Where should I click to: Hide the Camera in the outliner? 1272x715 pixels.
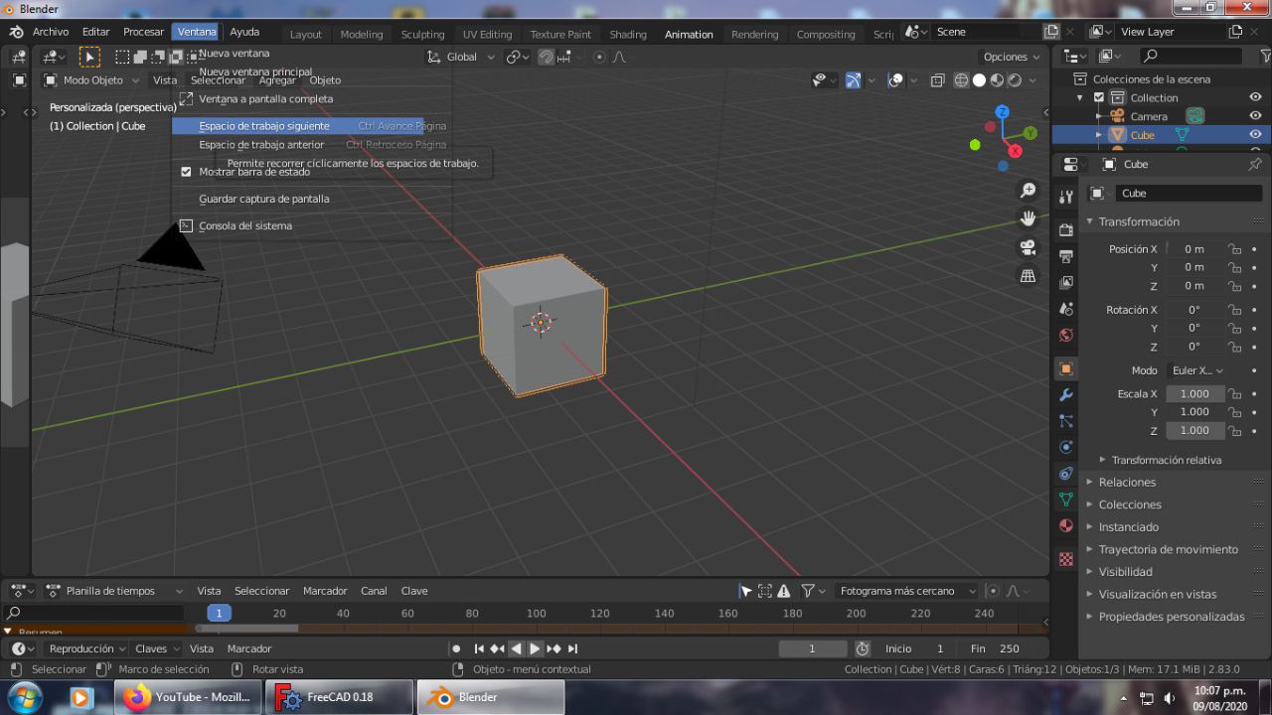[1255, 116]
